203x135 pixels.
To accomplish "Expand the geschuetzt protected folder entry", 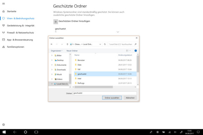I will click(118, 32).
